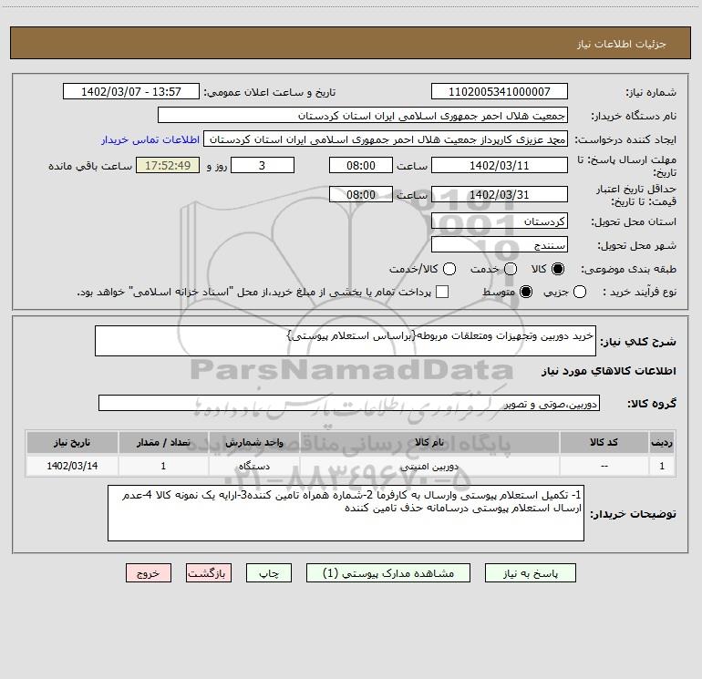Image resolution: width=702 pixels, height=679 pixels.
Task: Click the اطلاعات کالاهای مورد نیاز section title
Action: coord(608,371)
